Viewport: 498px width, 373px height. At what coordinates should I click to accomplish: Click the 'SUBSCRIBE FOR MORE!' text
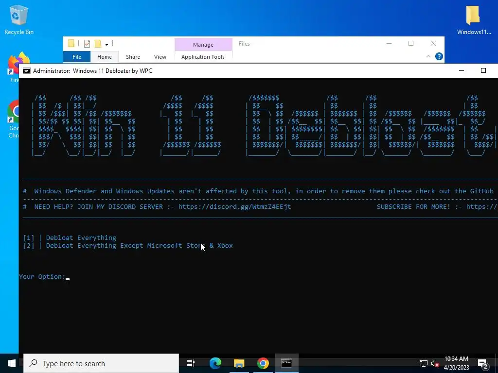click(x=413, y=207)
